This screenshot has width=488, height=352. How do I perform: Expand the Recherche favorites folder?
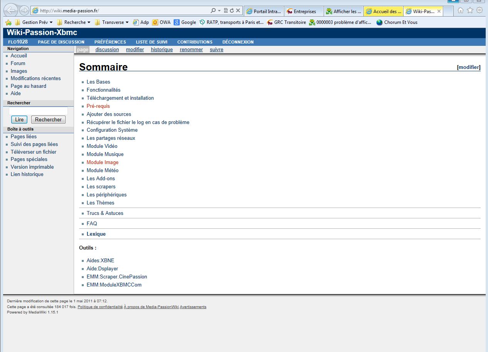[73, 22]
